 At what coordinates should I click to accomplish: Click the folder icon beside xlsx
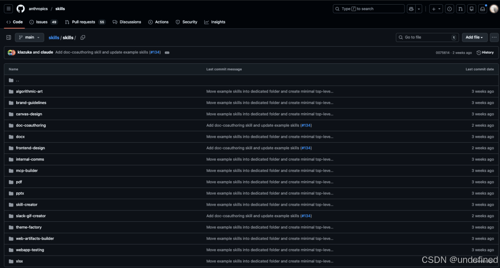11,262
